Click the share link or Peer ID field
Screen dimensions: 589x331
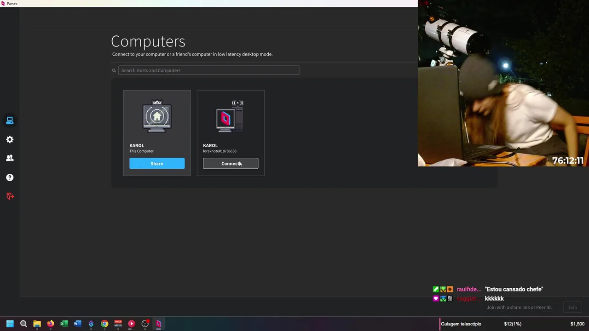point(519,308)
